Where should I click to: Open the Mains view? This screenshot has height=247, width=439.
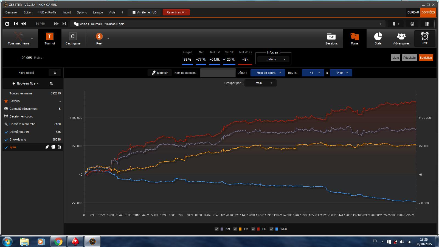[x=355, y=39]
